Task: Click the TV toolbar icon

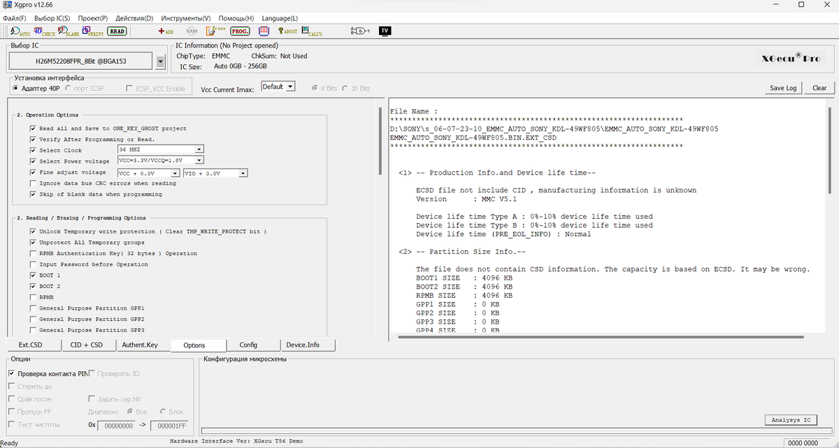Action: (385, 31)
